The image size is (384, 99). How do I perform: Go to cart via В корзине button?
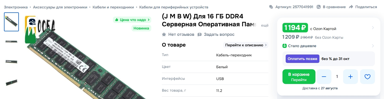tap(299, 77)
